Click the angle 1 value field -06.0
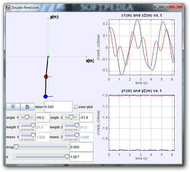 43,118
